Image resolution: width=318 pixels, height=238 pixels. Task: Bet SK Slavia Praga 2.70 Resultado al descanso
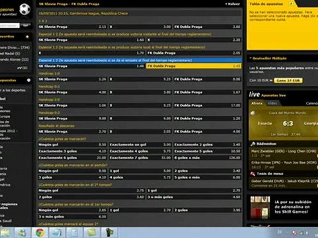(72, 132)
